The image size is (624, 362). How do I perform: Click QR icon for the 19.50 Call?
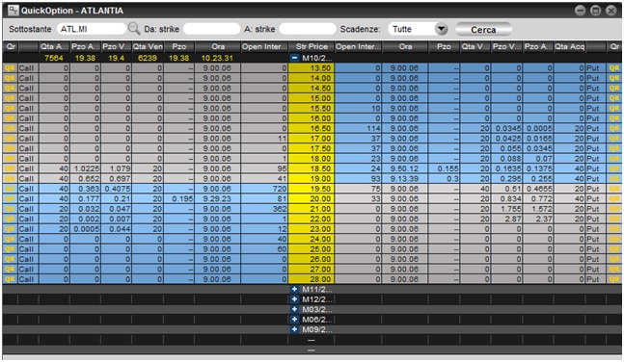(x=10, y=189)
